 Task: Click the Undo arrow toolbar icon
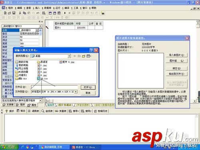[x=38, y=13]
